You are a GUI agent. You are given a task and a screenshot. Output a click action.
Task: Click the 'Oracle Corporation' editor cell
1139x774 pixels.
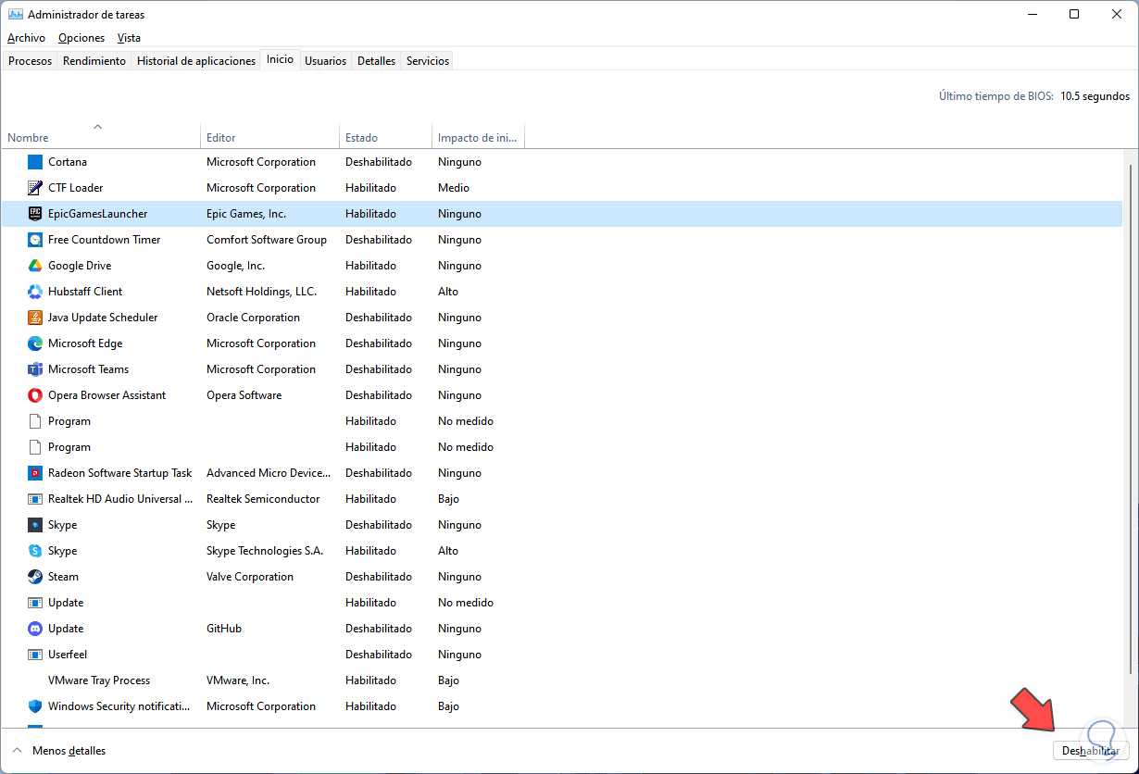click(x=253, y=318)
